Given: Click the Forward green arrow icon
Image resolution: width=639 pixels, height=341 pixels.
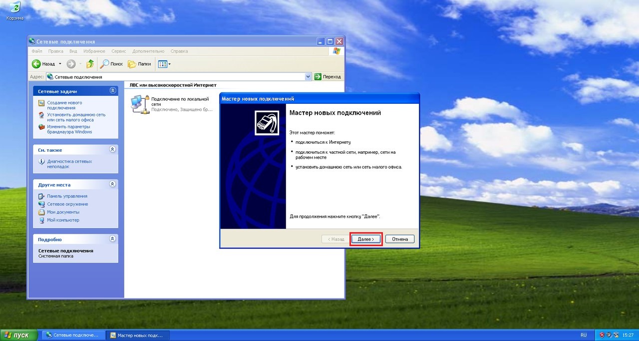Looking at the screenshot, I should coord(71,64).
